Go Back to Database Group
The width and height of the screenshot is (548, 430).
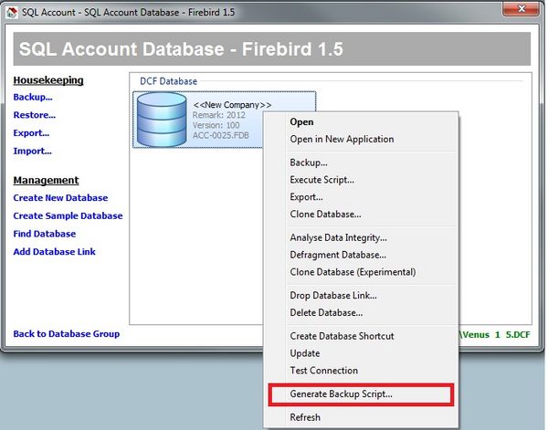click(66, 334)
